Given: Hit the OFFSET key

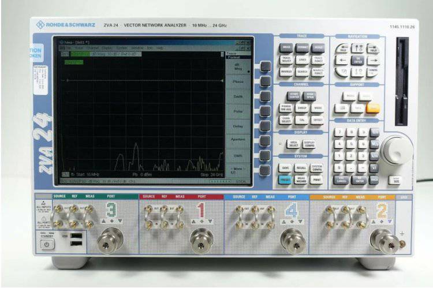Looking at the screenshot, I should pos(318,120).
